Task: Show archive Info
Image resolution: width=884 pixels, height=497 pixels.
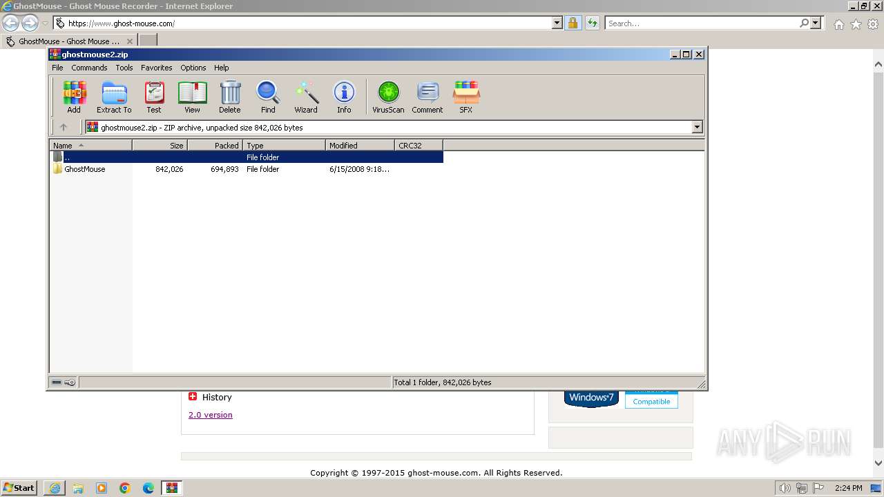Action: pyautogui.click(x=344, y=97)
